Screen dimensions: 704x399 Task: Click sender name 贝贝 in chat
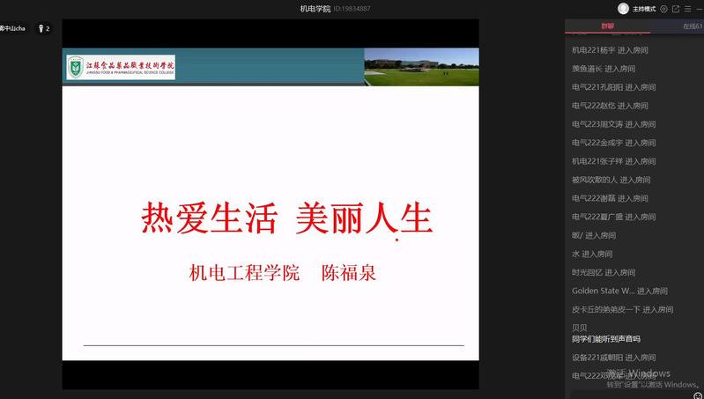click(x=579, y=328)
